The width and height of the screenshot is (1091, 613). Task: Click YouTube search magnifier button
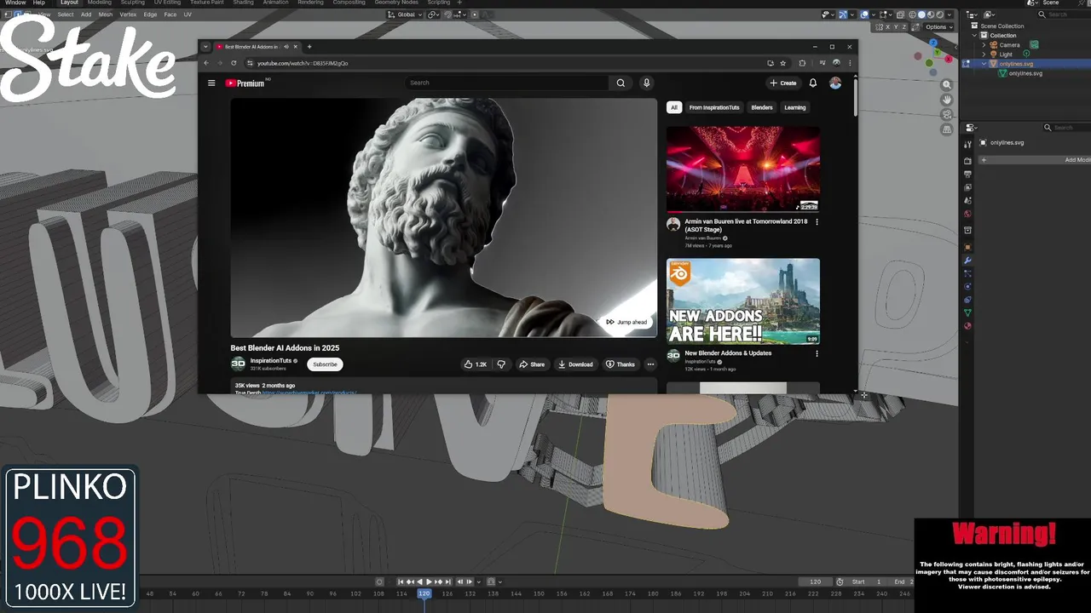pyautogui.click(x=621, y=83)
